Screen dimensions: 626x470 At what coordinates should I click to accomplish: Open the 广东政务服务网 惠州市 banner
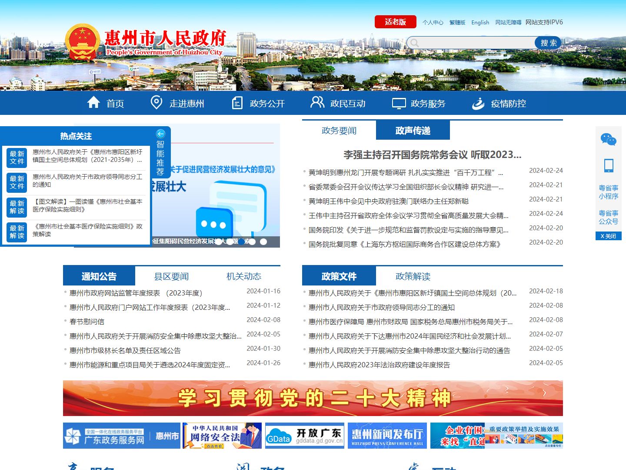click(x=122, y=436)
